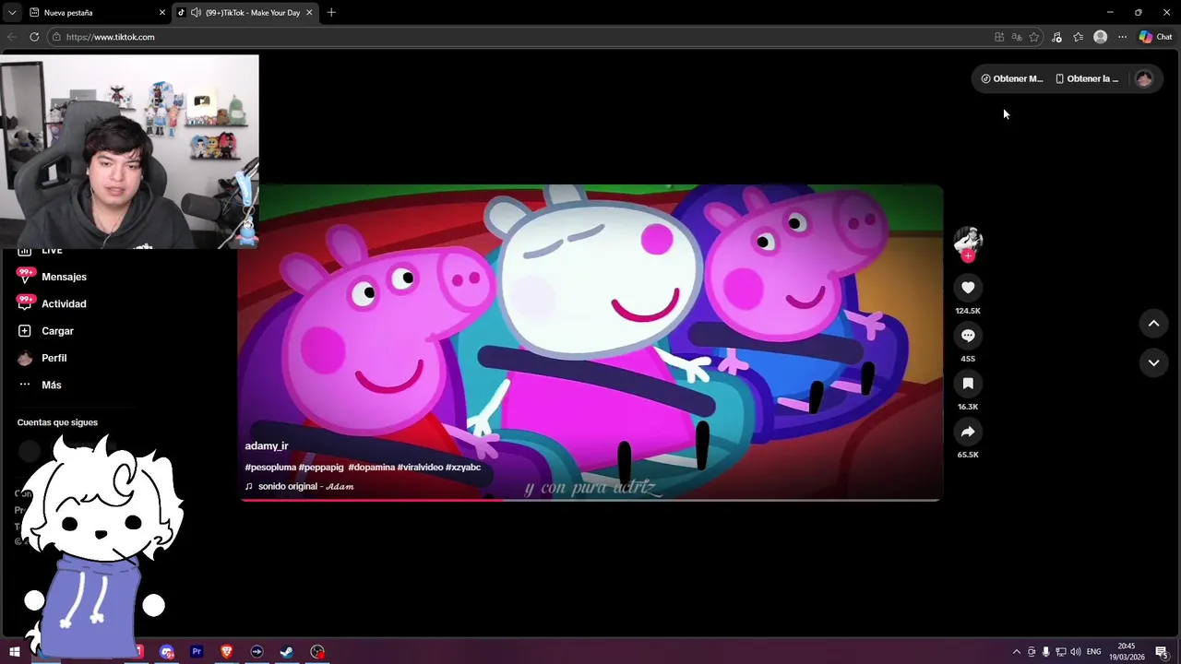1181x664 pixels.
Task: Mute the TikTok tab speaker icon
Action: click(x=196, y=12)
